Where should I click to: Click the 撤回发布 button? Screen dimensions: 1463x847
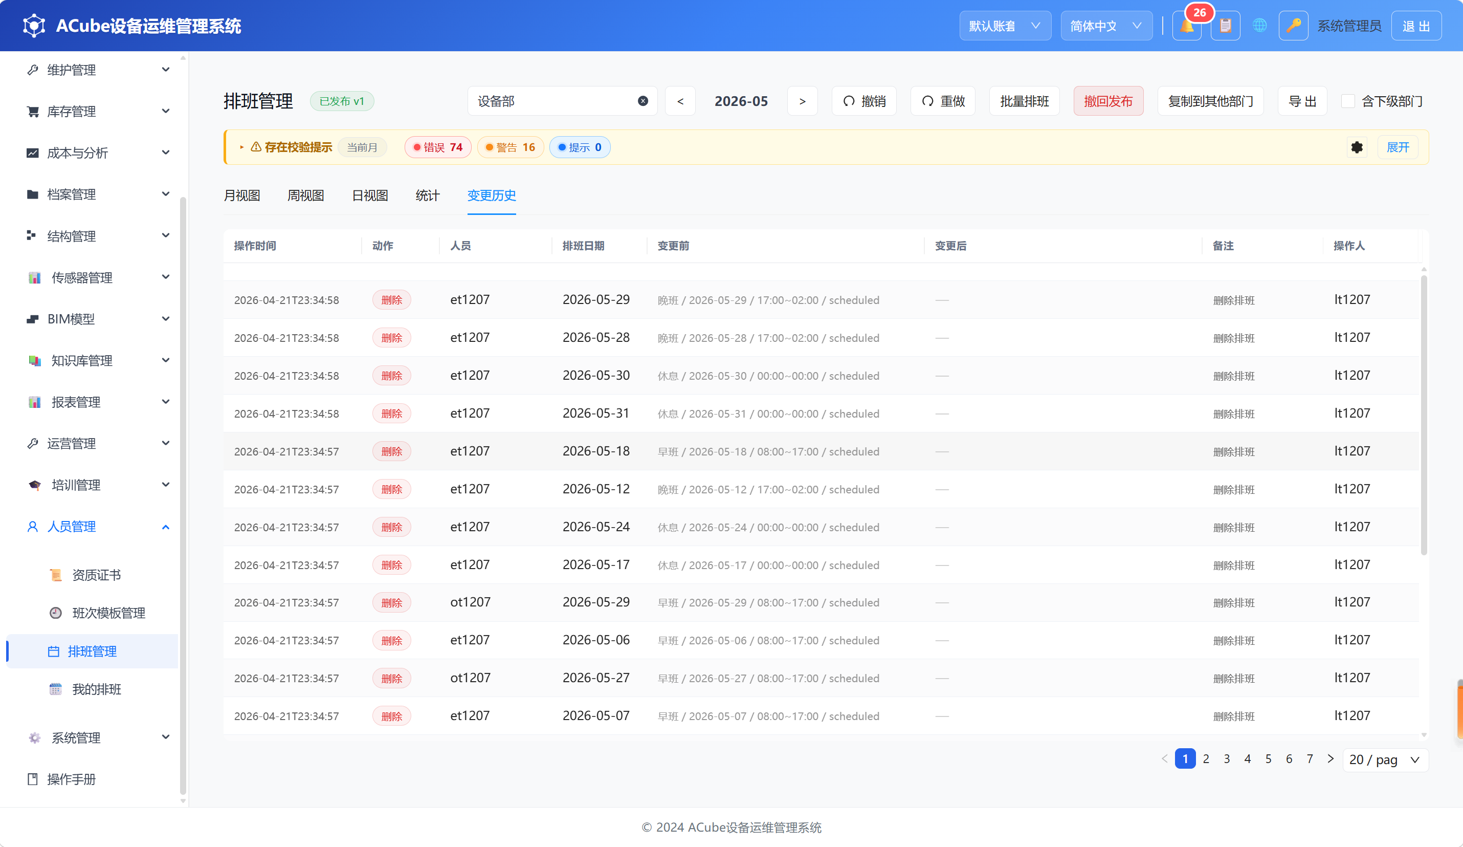pyautogui.click(x=1107, y=101)
